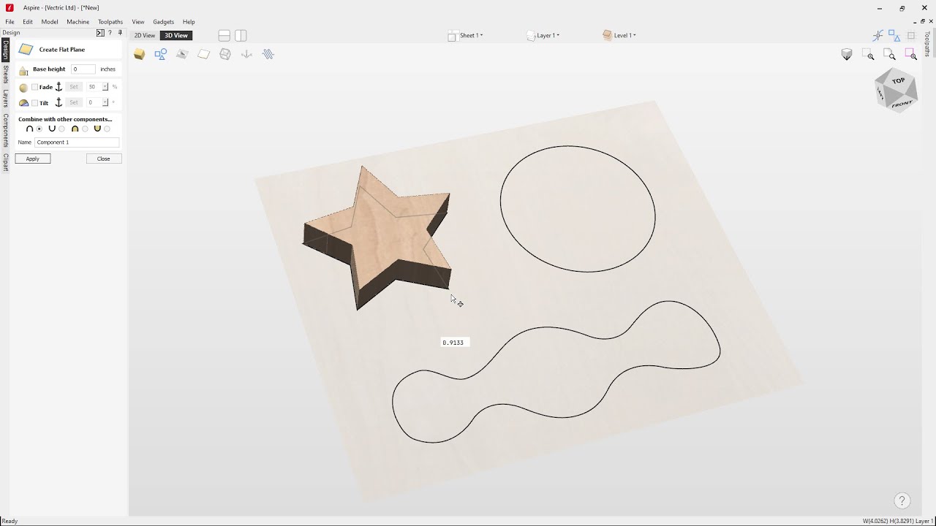Click the origin axes toolbar icon
Screen dimensions: 936x526
pos(246,54)
